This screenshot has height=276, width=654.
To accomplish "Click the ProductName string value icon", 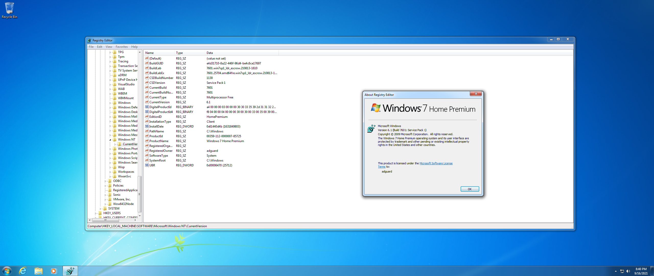I will point(147,141).
